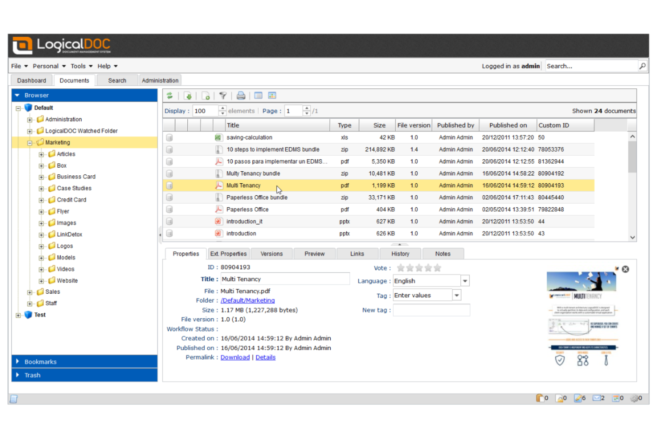Select the add new document icon

(206, 95)
